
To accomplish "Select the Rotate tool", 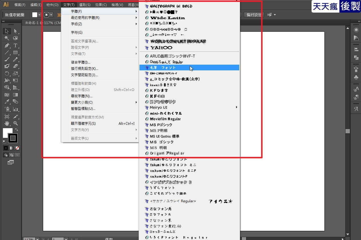I will coord(7,74).
